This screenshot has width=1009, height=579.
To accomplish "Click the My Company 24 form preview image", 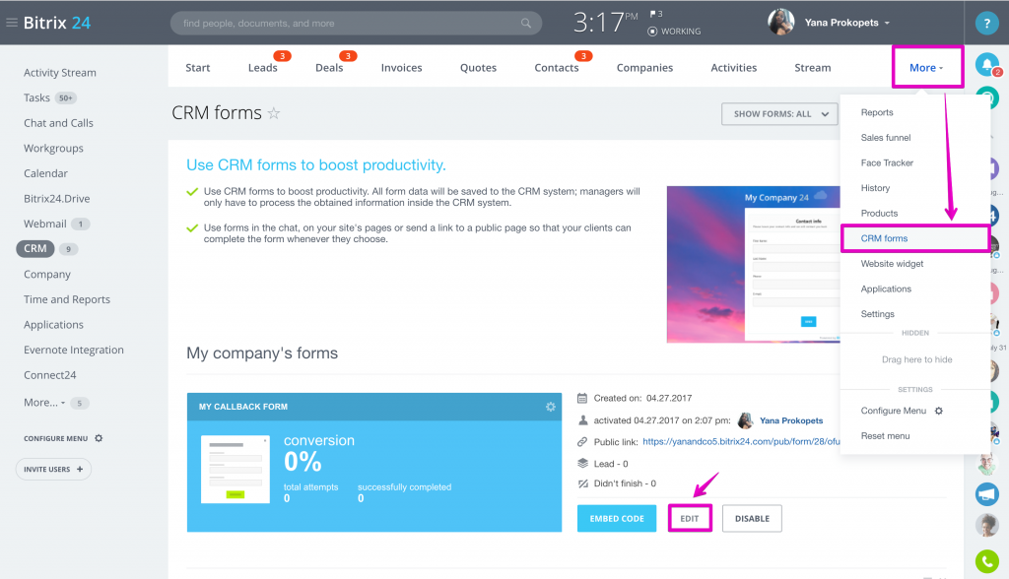I will (x=754, y=265).
